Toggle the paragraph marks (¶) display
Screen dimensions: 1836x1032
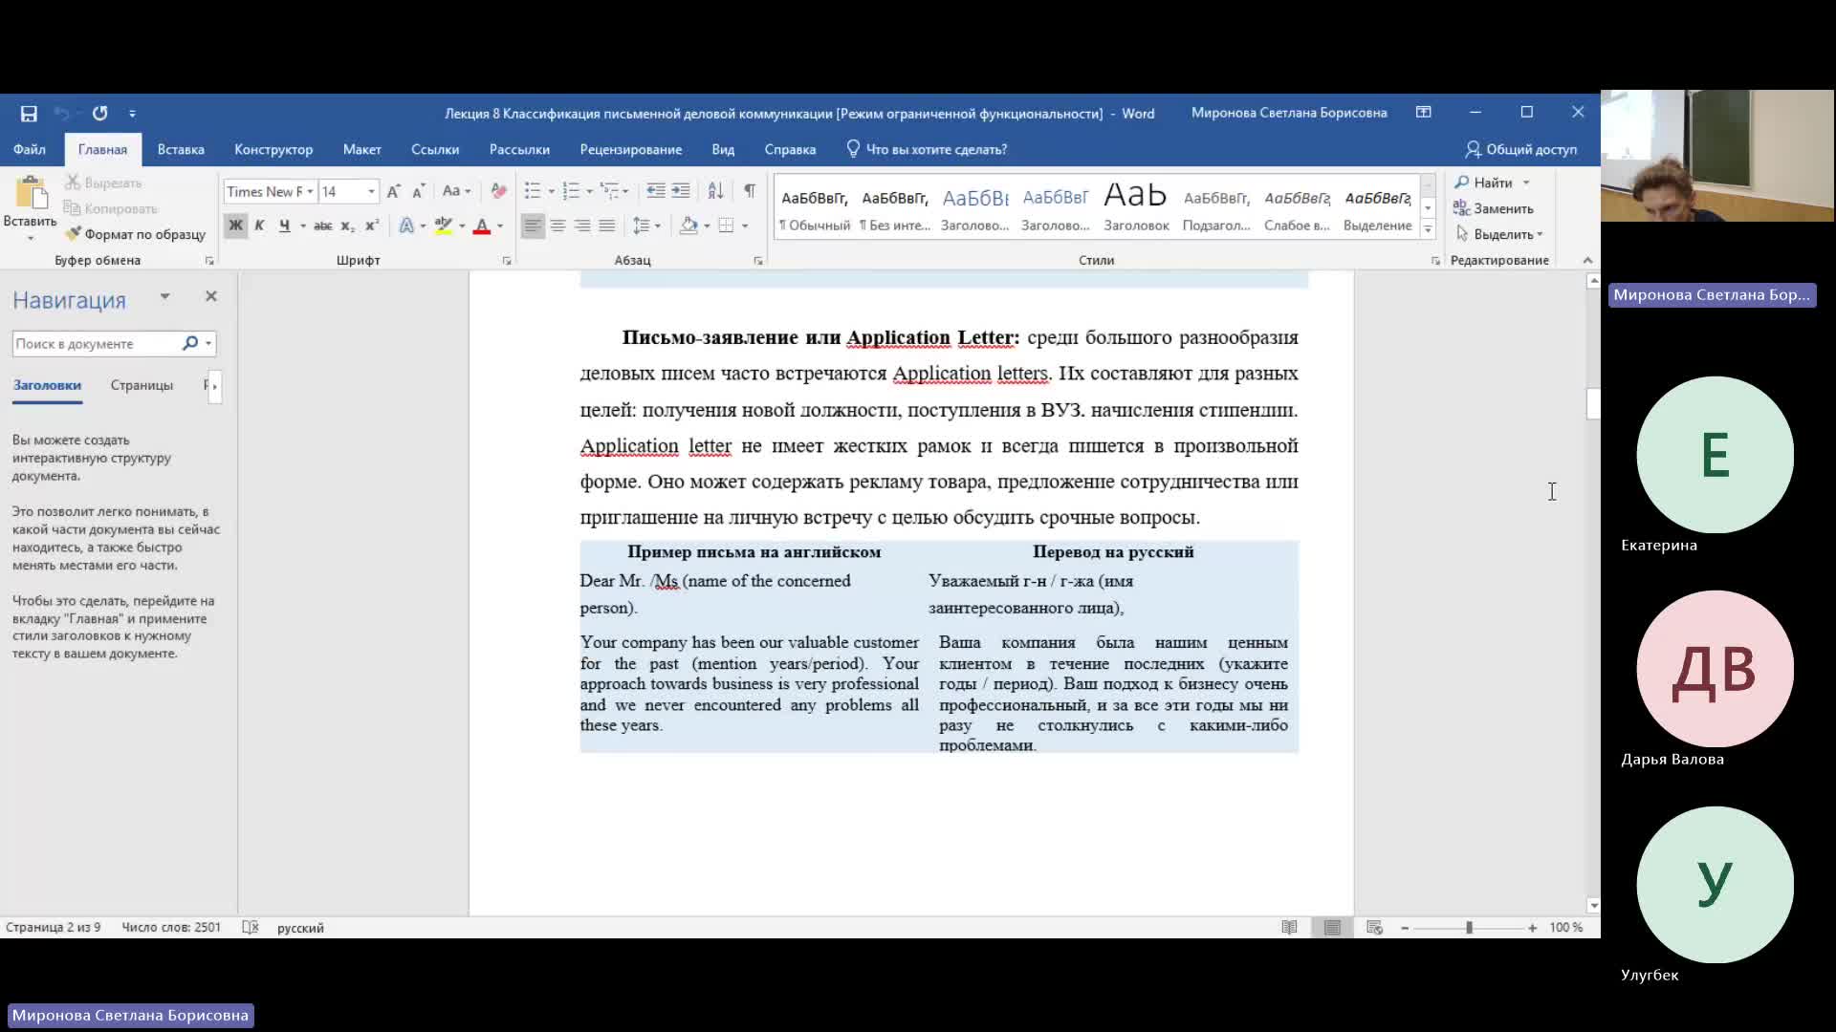tap(750, 191)
